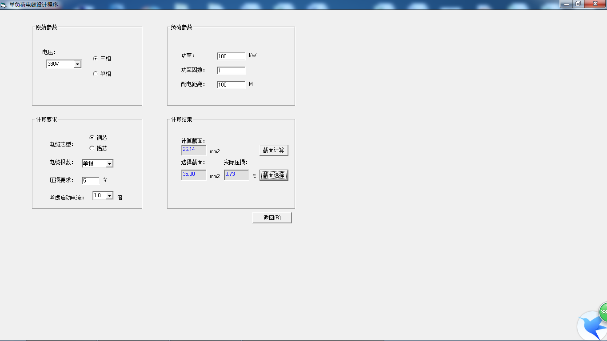Click the green circular badge at right edge
607x341 pixels.
point(603,312)
